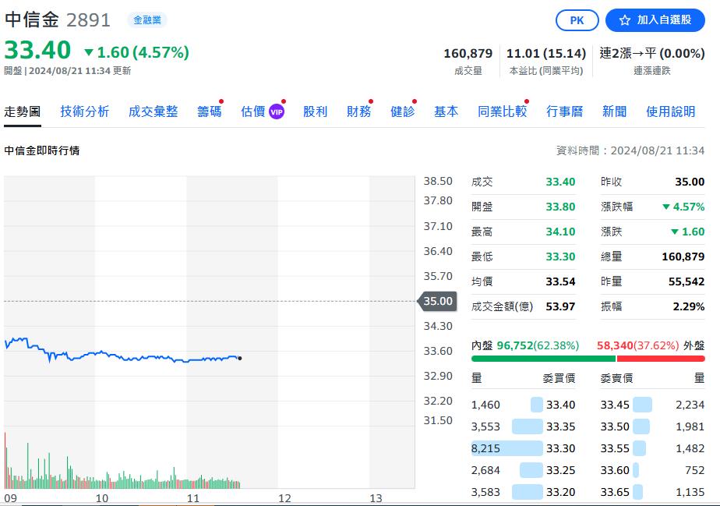
Task: Click the 昨量 55,542 value
Action: pos(686,281)
